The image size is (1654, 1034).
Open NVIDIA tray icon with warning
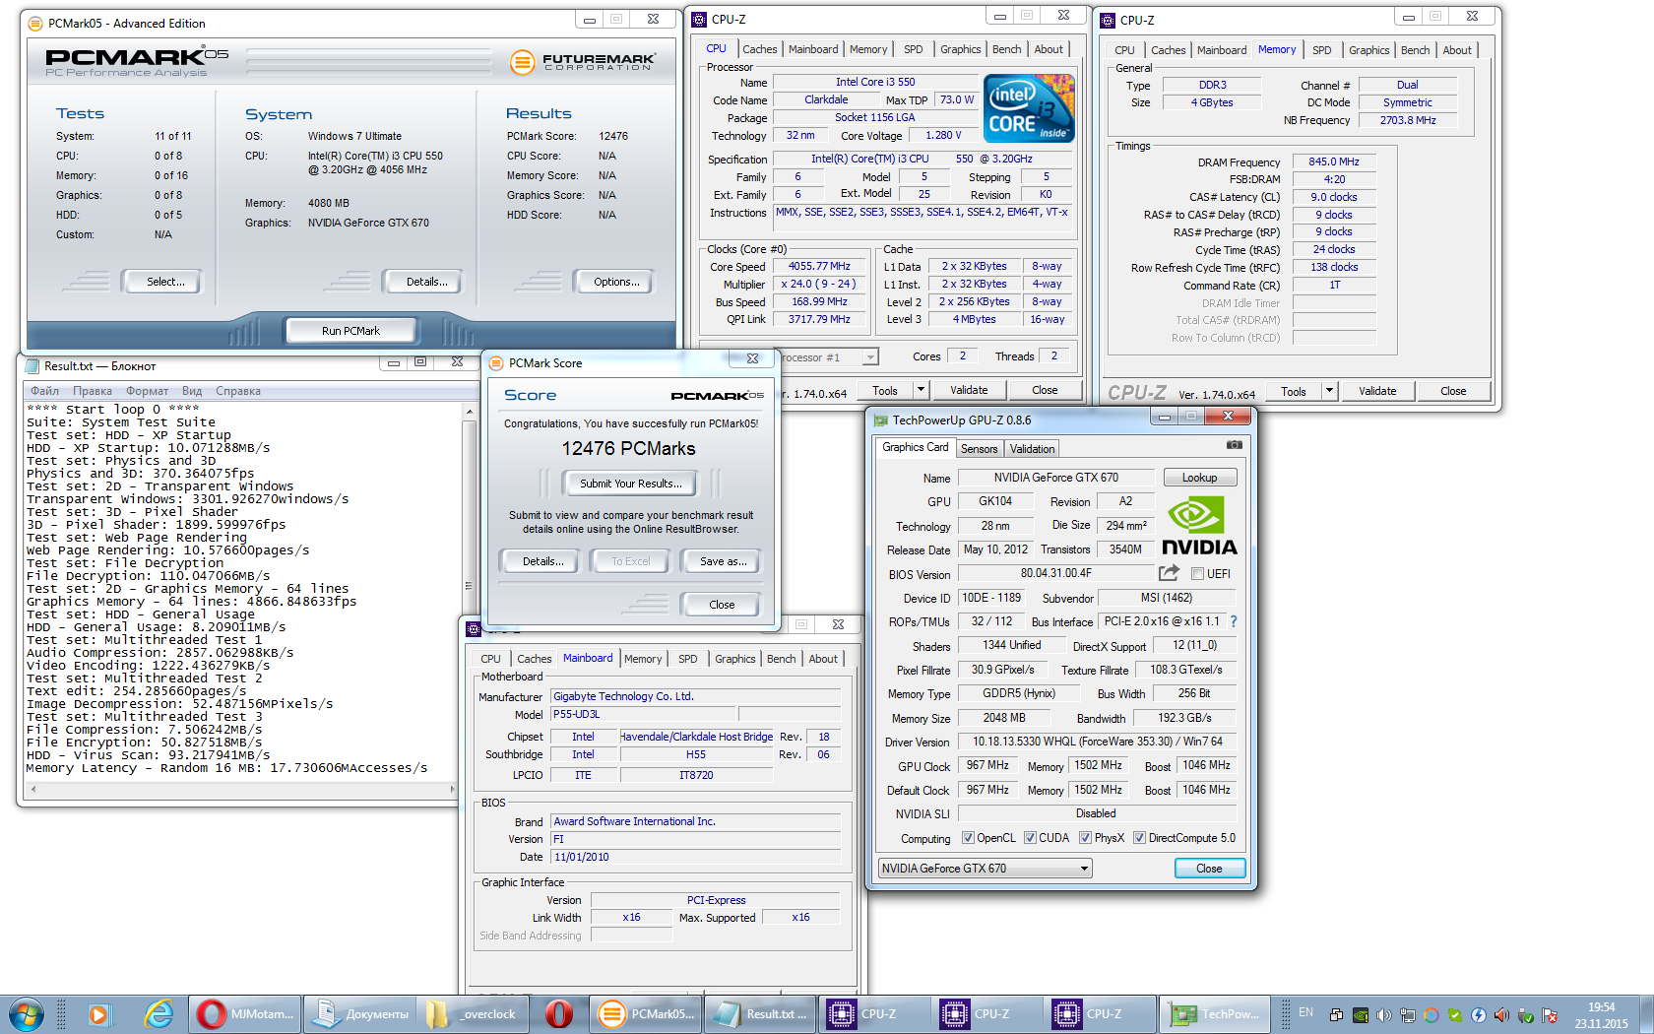[1360, 1015]
